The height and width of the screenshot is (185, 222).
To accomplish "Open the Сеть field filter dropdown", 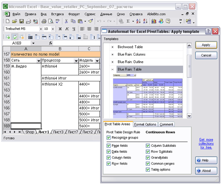I will click(39, 61).
